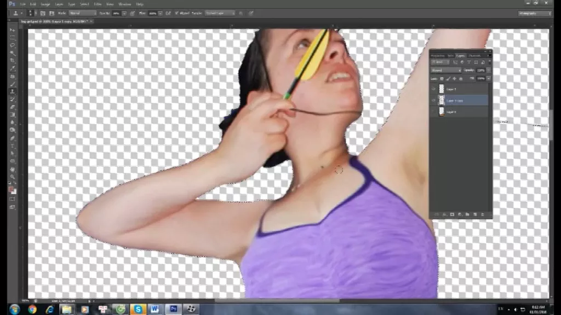Add a layer mask
This screenshot has width=561, height=315.
(452, 214)
